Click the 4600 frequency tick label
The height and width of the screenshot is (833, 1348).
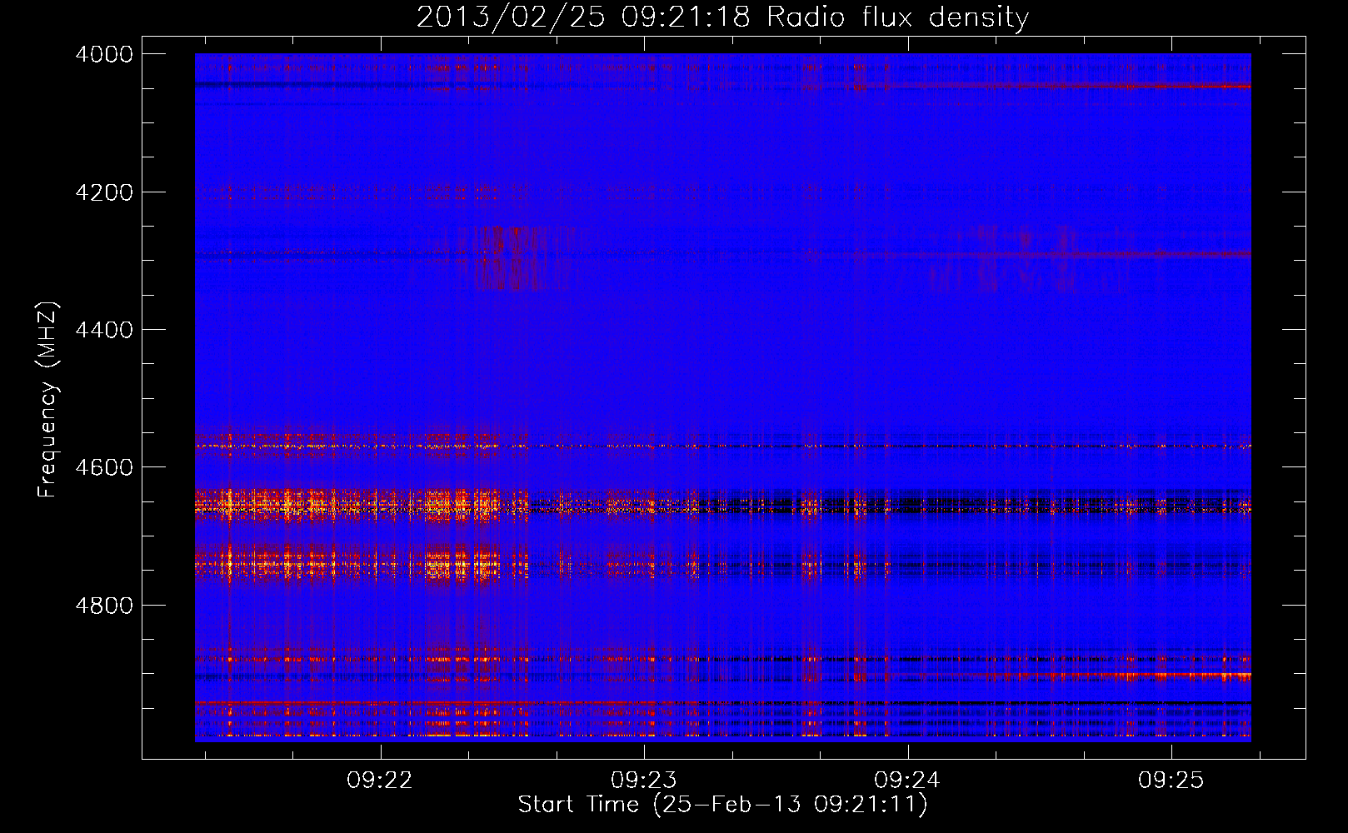(x=104, y=467)
